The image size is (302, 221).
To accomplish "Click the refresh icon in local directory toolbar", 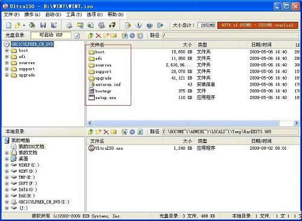I will (140, 132).
